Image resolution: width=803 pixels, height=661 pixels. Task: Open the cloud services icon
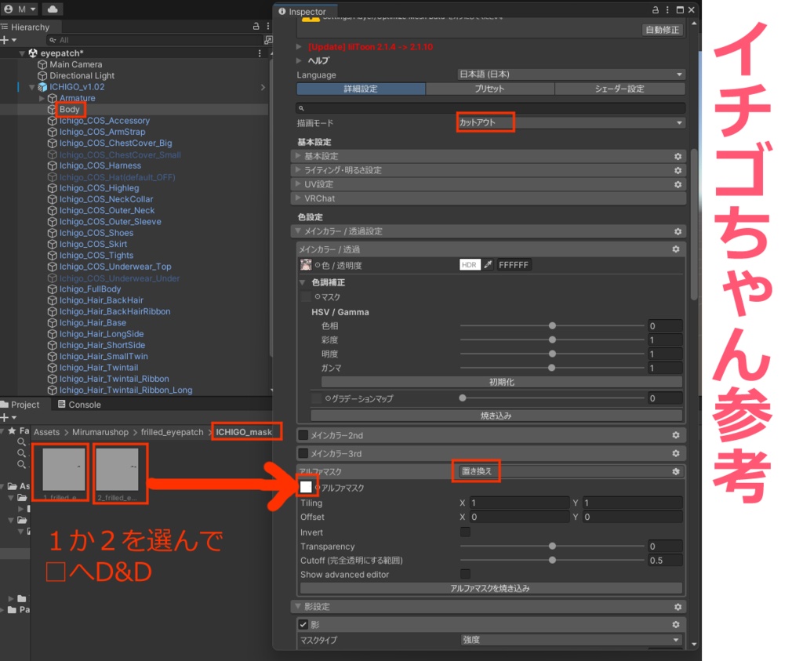[53, 9]
